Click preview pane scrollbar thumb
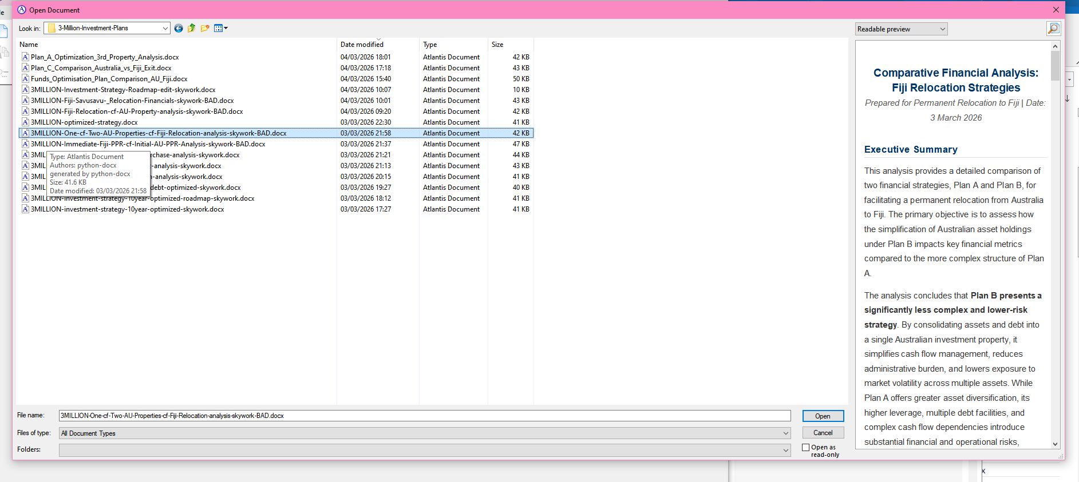This screenshot has height=482, width=1079. click(x=1055, y=66)
